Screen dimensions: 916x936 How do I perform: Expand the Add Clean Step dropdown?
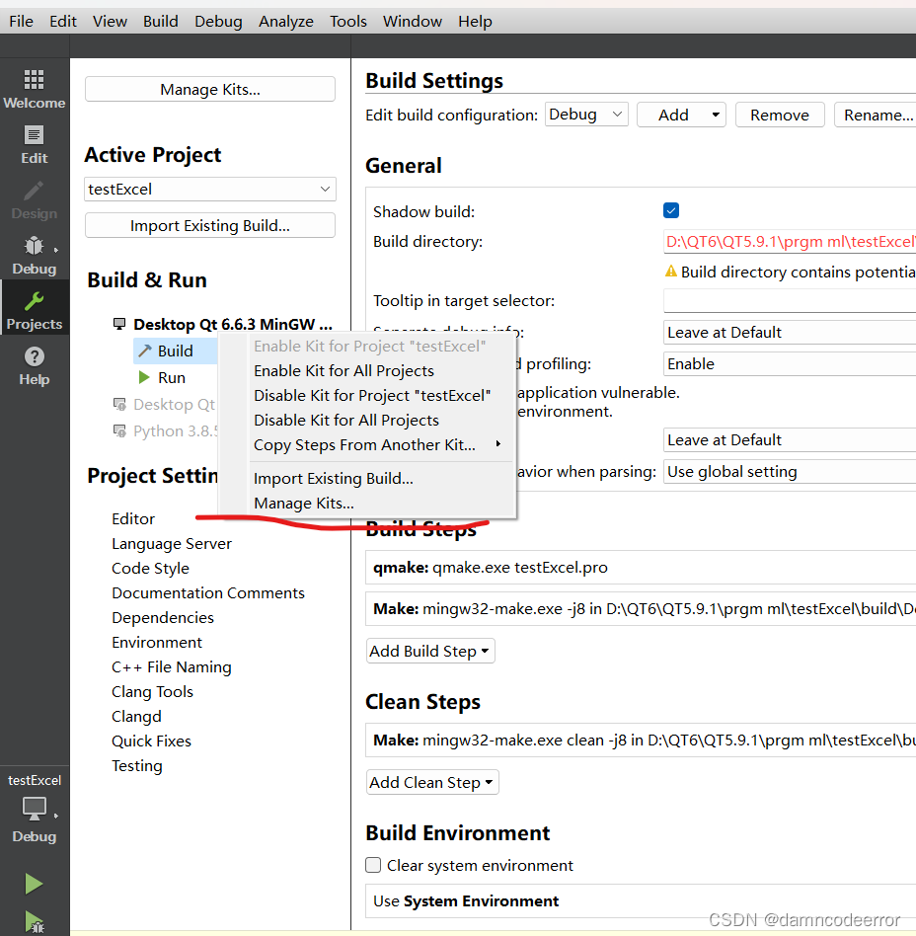(432, 782)
